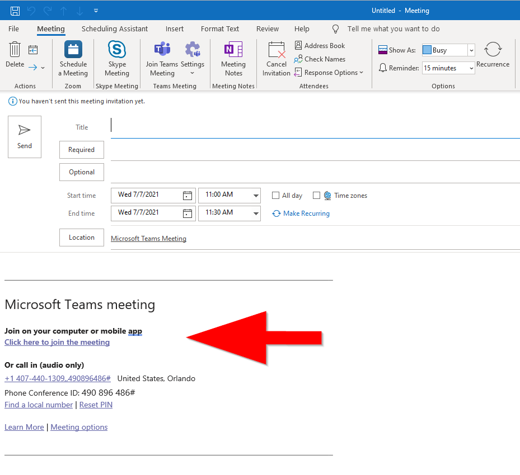The height and width of the screenshot is (475, 520).
Task: Click Join Teams Meeting icon
Action: pos(162,49)
